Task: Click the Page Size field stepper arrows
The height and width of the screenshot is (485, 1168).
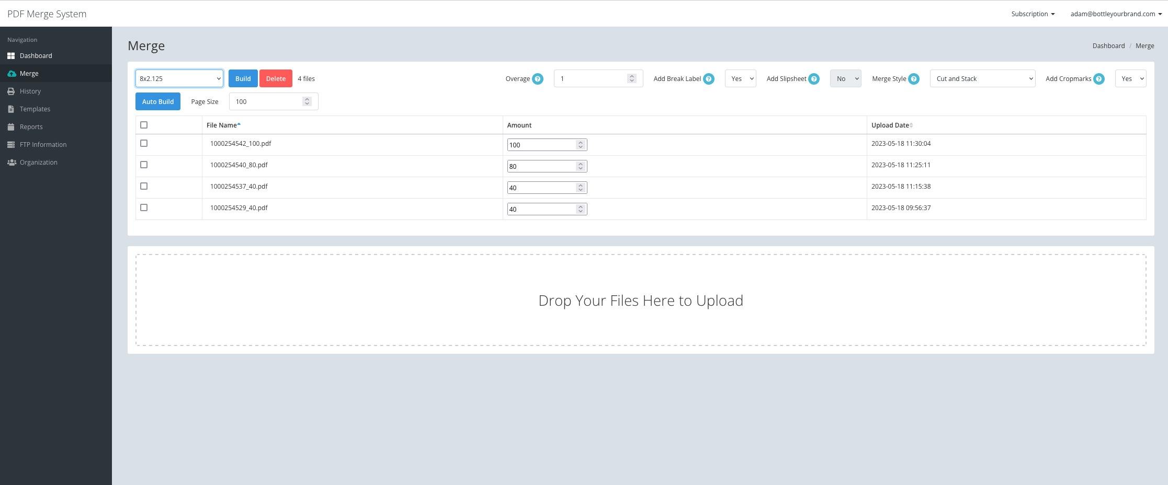Action: coord(307,101)
